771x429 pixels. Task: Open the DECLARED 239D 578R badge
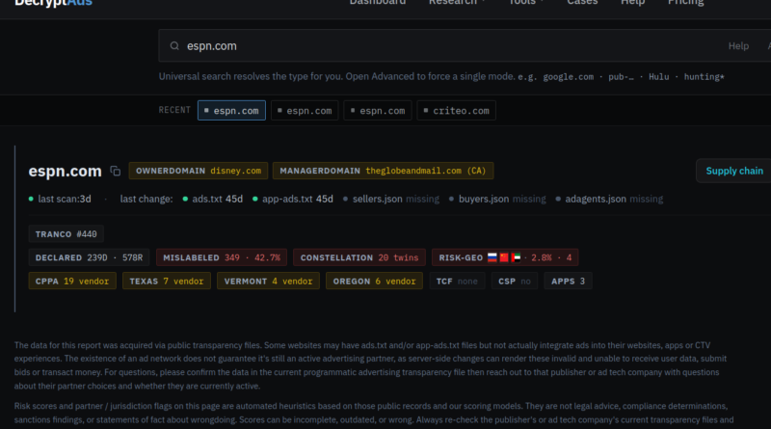89,257
